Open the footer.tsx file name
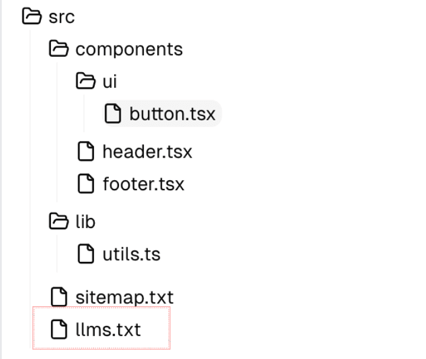426x359 pixels. pos(143,184)
